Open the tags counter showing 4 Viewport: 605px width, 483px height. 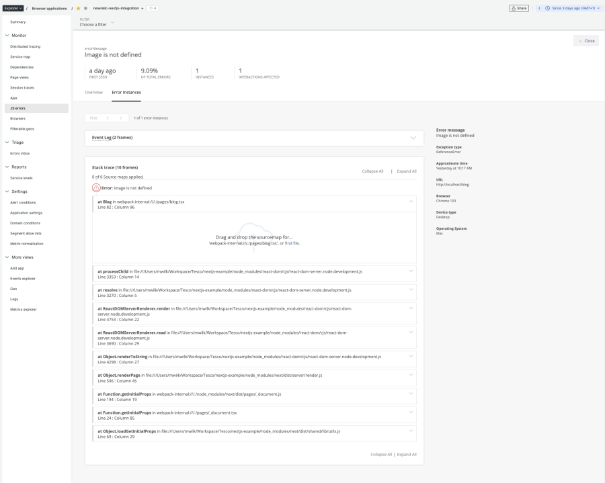pyautogui.click(x=153, y=8)
